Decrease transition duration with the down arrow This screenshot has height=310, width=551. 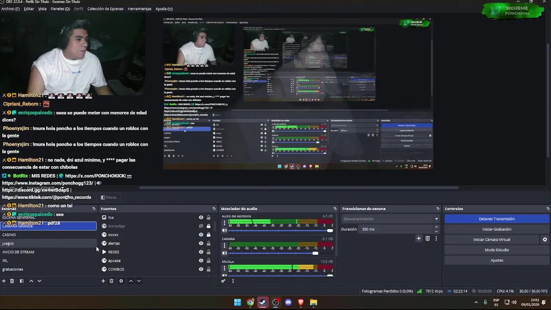436,231
